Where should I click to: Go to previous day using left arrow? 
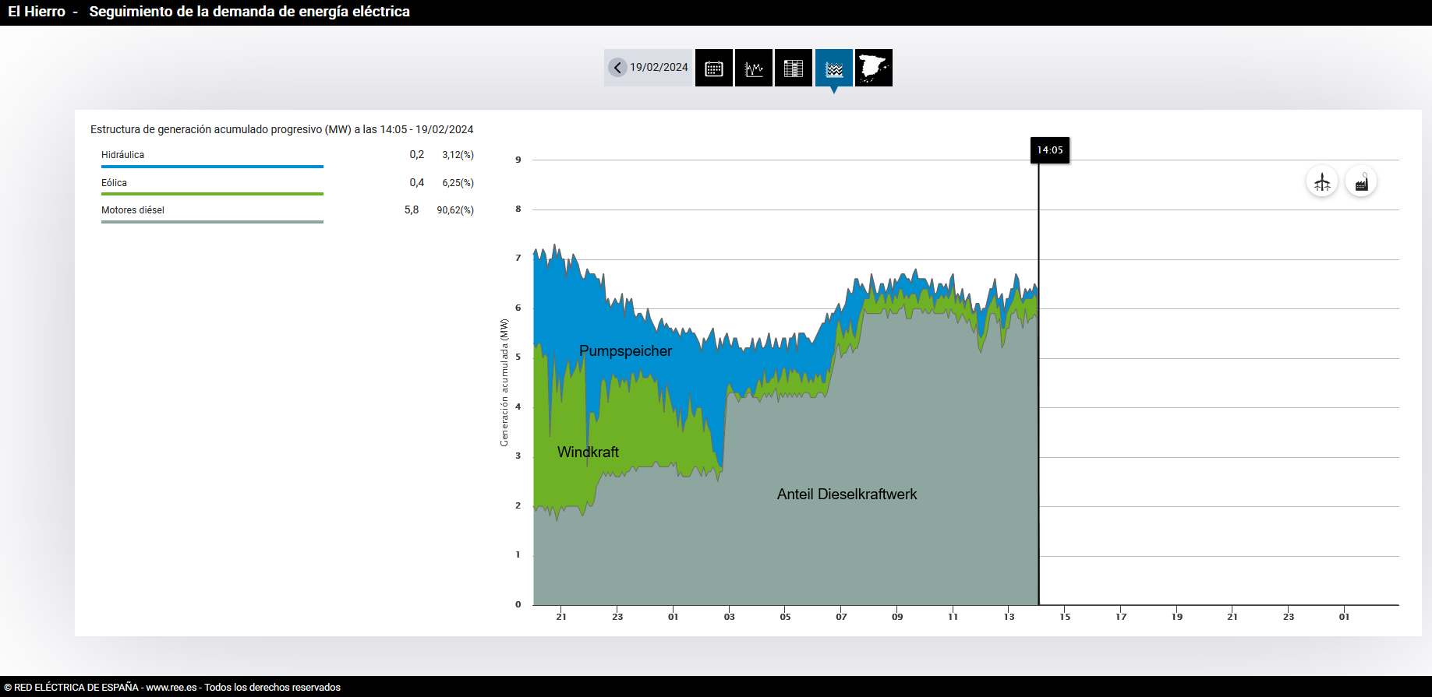click(x=617, y=68)
